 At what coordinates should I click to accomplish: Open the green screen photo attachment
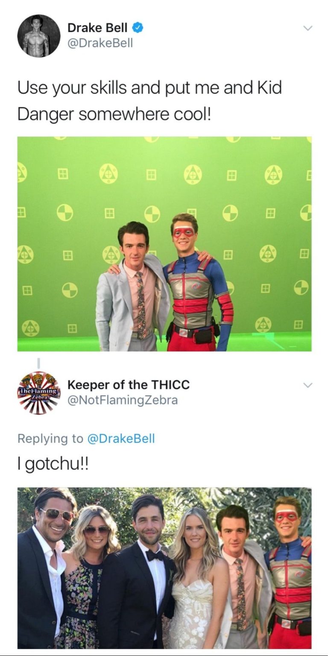pyautogui.click(x=164, y=244)
